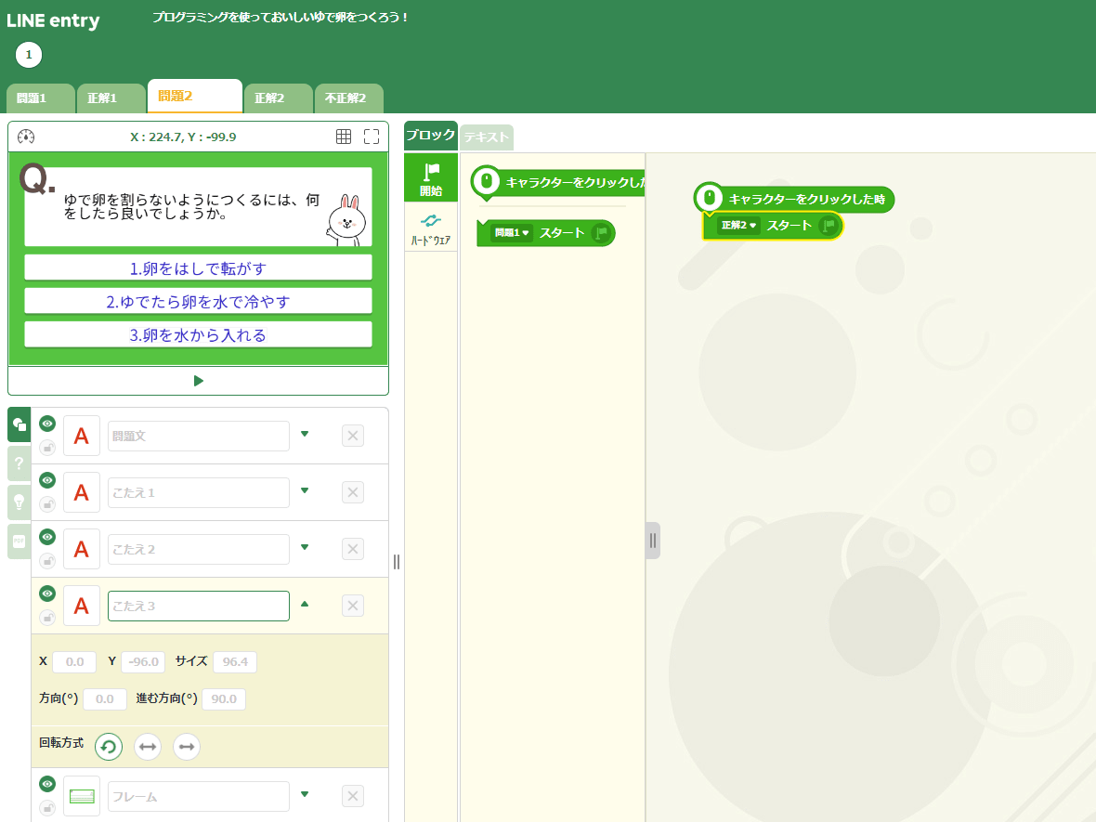Click the 問題文 text object thumbnail

pyautogui.click(x=82, y=437)
